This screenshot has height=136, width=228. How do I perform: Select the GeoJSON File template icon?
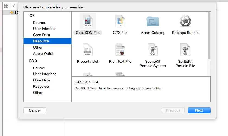pyautogui.click(x=87, y=21)
